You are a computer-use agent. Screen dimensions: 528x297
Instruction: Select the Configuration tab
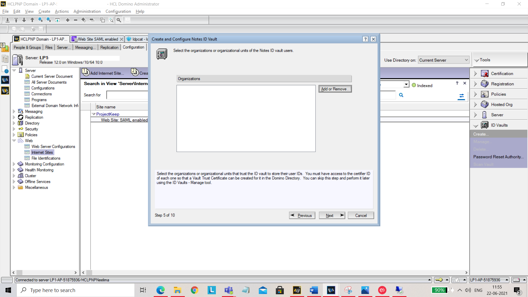[x=133, y=47]
